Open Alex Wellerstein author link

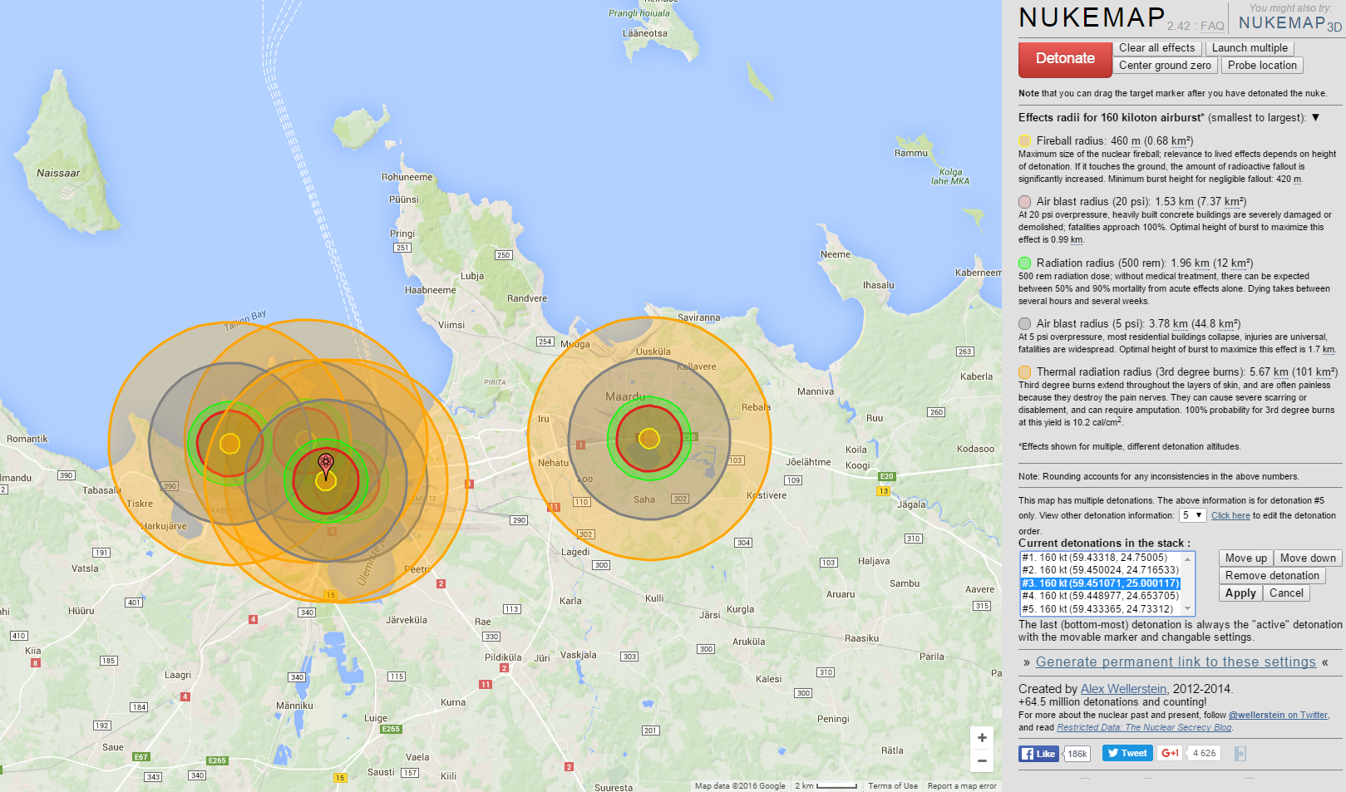(x=1123, y=689)
